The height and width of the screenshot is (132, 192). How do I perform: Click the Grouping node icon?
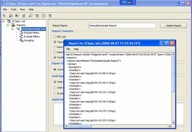(22, 40)
